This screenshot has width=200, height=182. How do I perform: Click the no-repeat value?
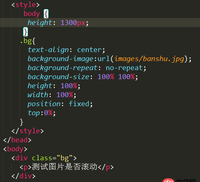click(124, 68)
